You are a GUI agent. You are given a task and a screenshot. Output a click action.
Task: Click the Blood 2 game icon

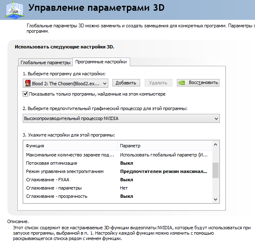[x=28, y=84]
